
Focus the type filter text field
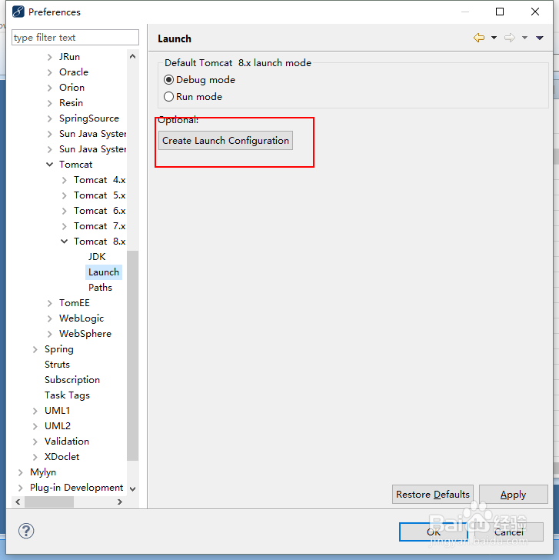click(75, 38)
